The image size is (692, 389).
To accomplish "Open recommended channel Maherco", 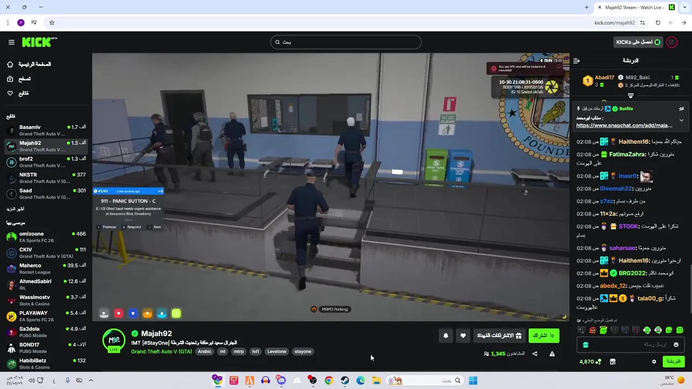I will click(46, 269).
